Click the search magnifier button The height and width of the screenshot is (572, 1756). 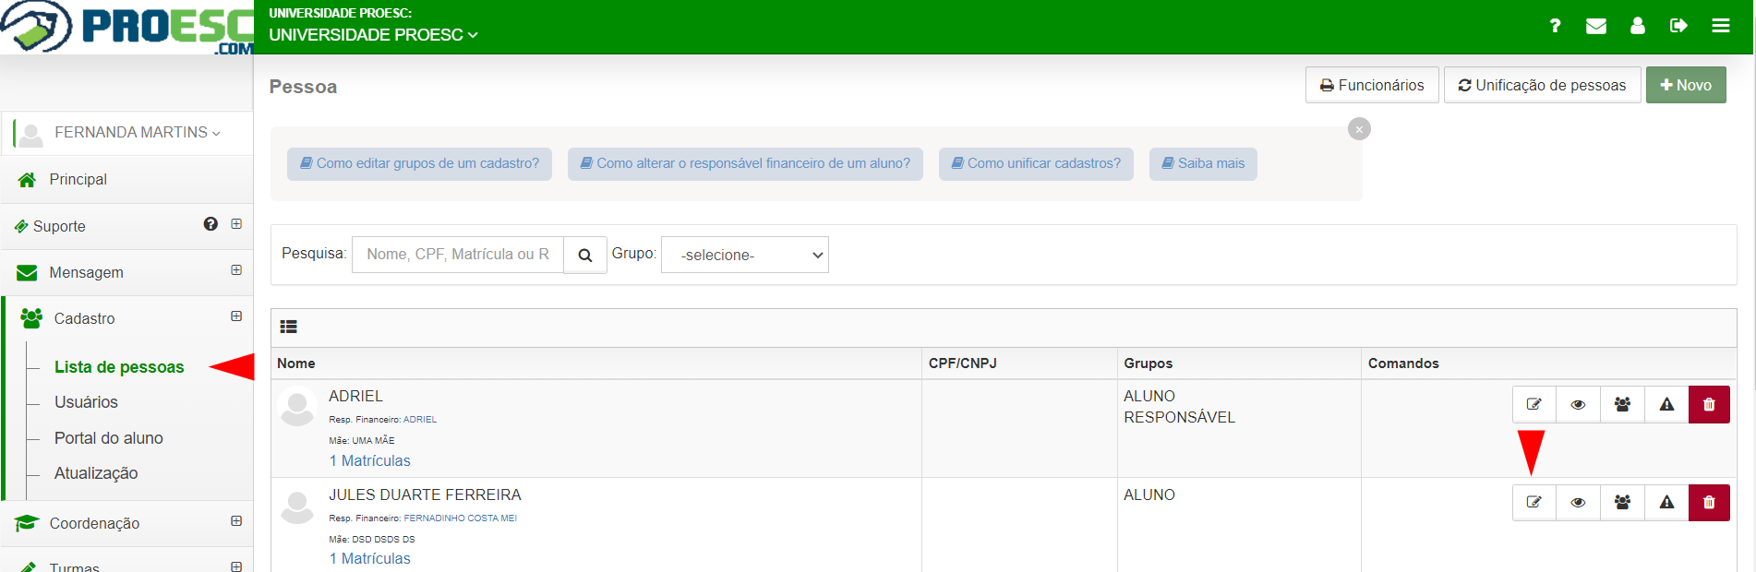[585, 255]
